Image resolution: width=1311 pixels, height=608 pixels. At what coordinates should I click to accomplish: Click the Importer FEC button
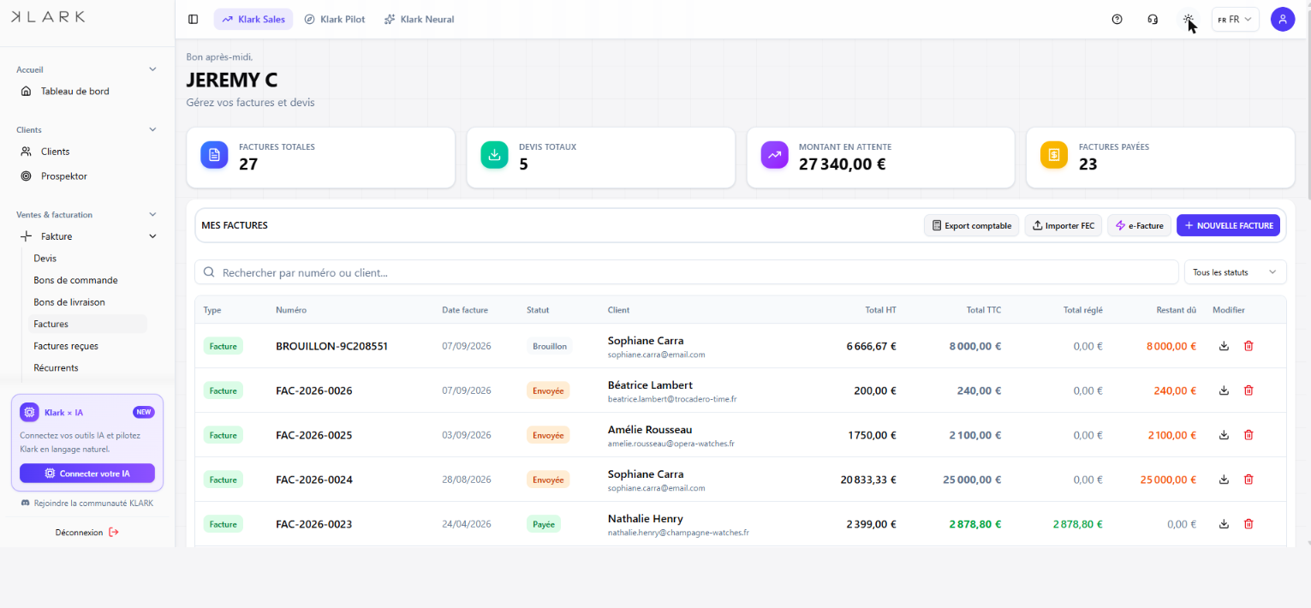pyautogui.click(x=1064, y=225)
